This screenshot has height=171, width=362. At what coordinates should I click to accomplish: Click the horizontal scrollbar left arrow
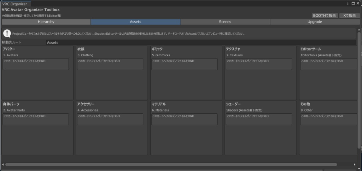[3, 165]
